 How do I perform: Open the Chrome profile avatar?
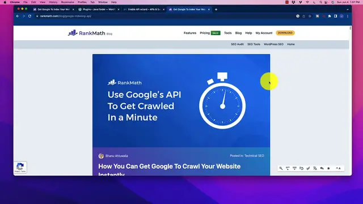point(341,16)
